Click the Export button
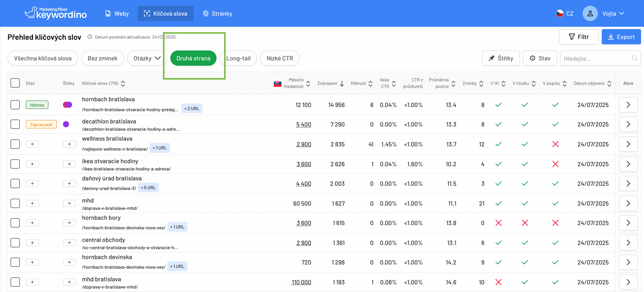 click(x=621, y=37)
